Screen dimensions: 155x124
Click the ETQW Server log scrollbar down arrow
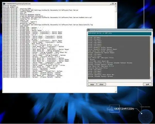point(151,78)
